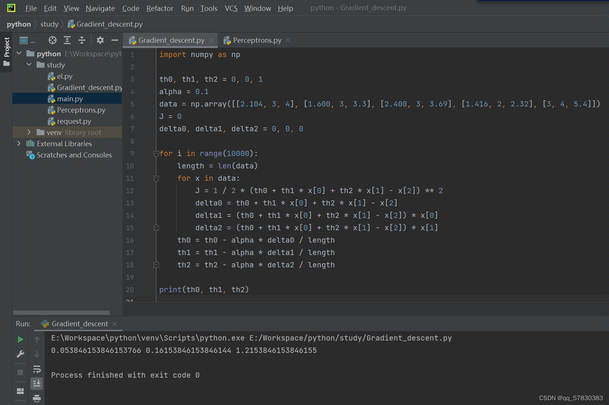Open the Refactor menu

coord(160,8)
